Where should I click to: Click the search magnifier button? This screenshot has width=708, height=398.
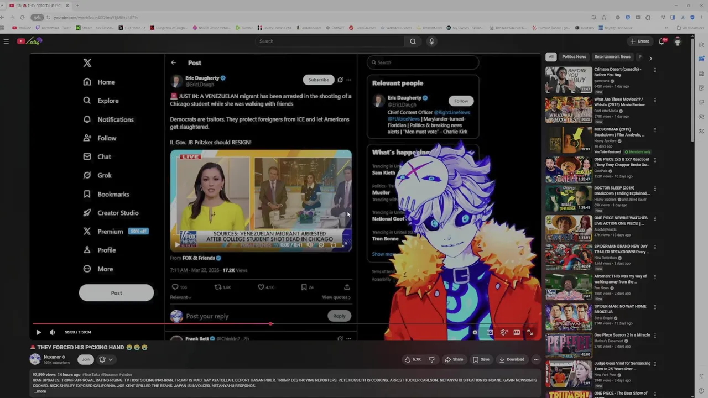pos(413,41)
